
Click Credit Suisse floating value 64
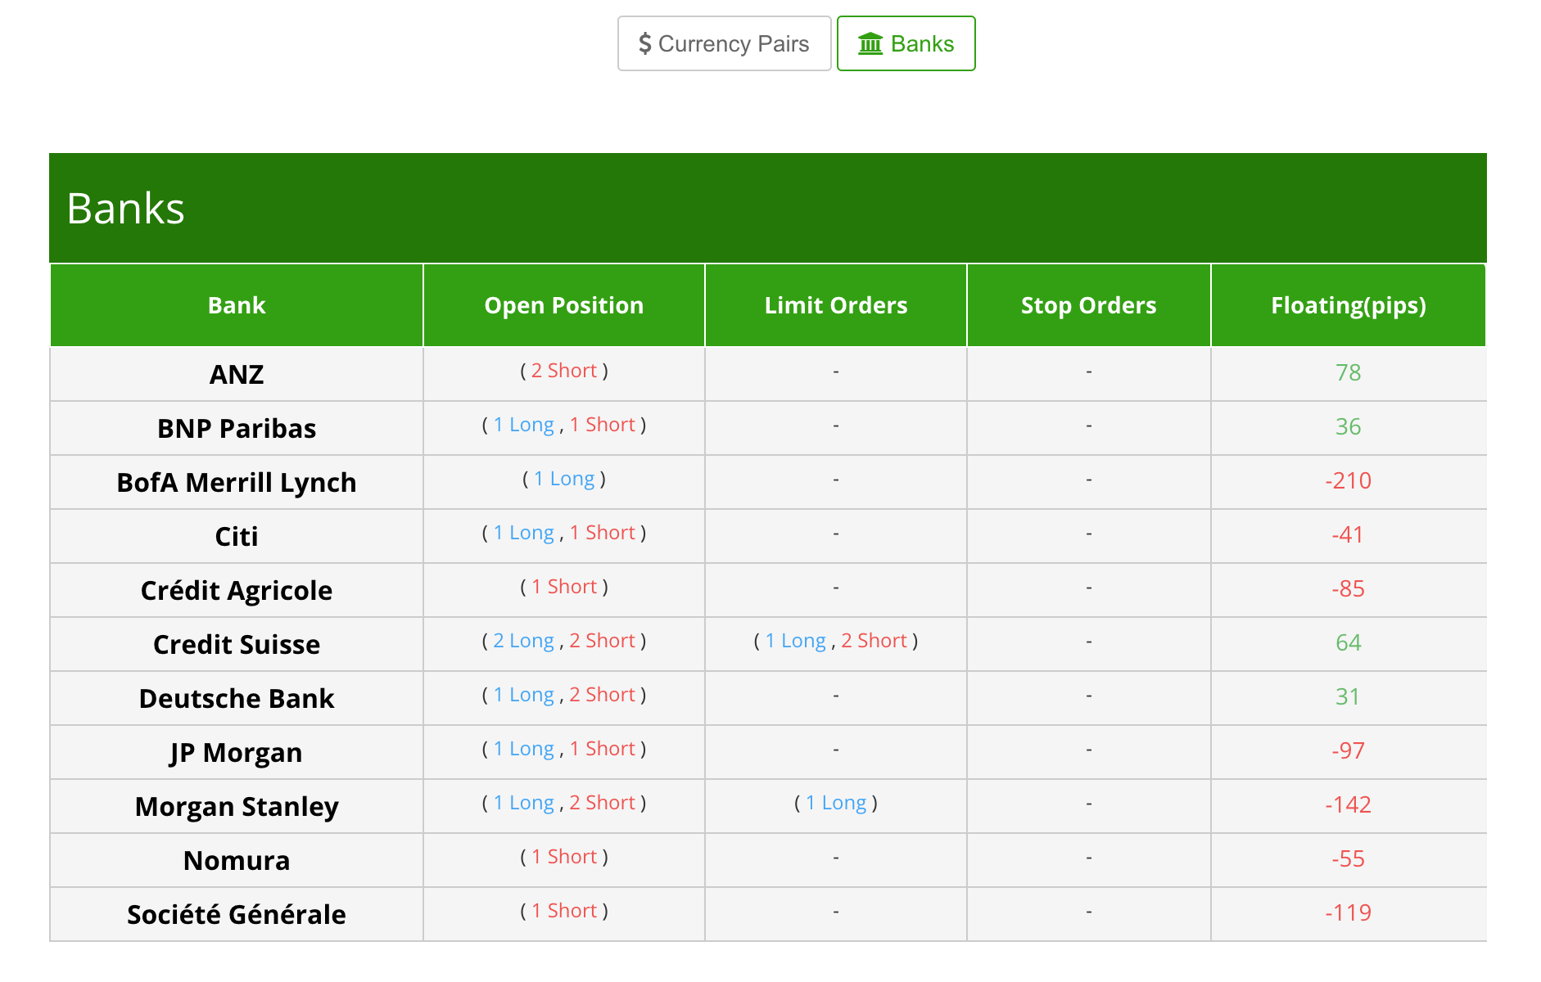point(1349,642)
